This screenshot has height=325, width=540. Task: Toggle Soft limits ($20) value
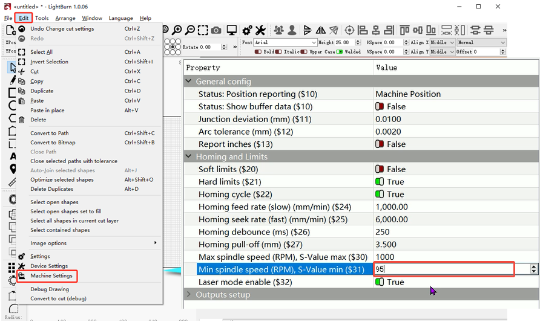pos(380,169)
